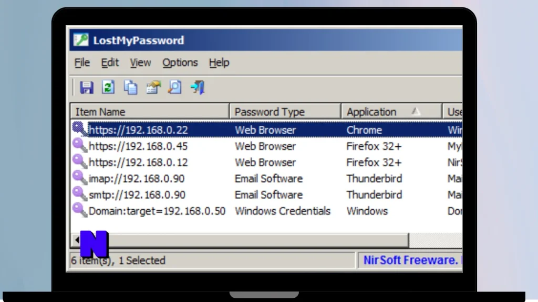Screen dimensions: 538x302
Task: Open the View menu
Action: pos(140,63)
